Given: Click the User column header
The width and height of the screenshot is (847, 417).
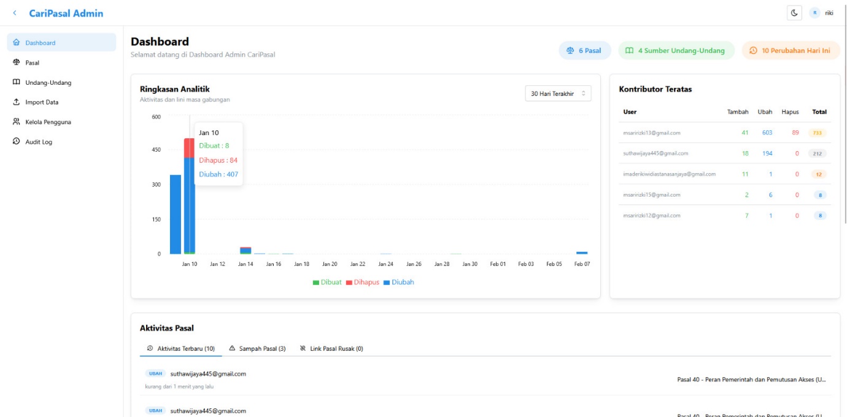Looking at the screenshot, I should (630, 112).
